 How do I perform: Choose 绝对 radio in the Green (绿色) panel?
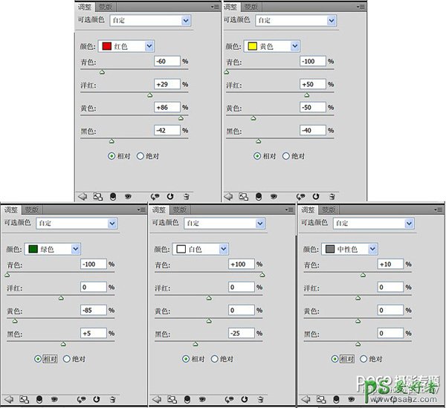[67, 358]
